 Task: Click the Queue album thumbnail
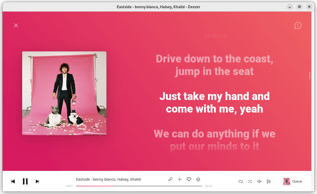tap(287, 181)
